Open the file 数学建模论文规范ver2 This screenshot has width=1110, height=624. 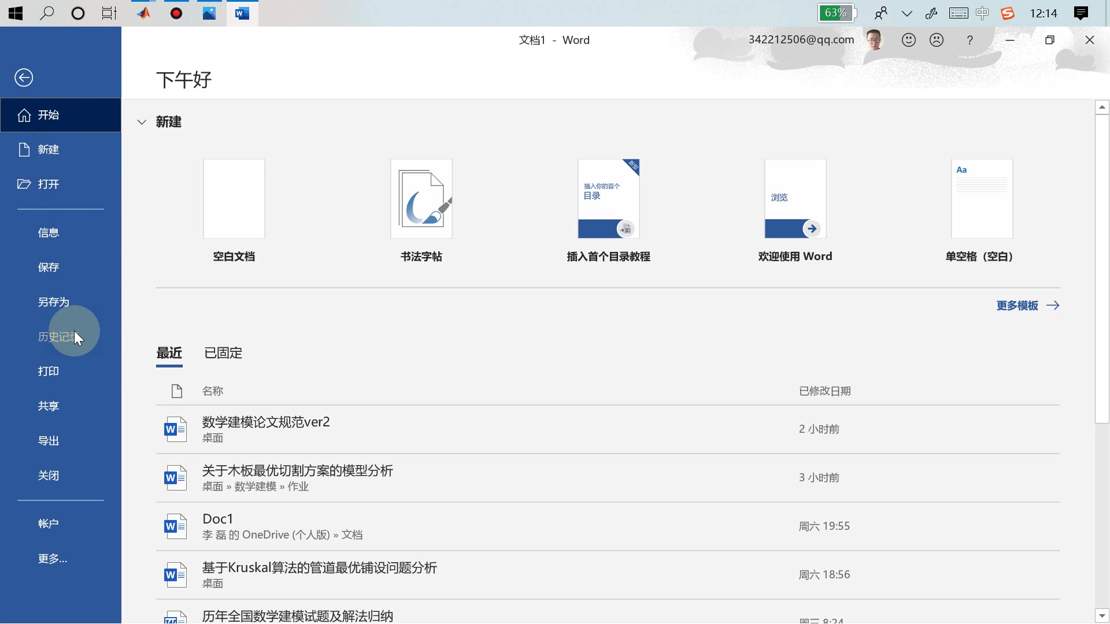(x=608, y=429)
